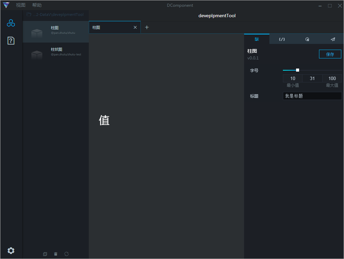Switch to the interaction cursor panel tab
Screen dimensions: 344x259
(x=307, y=39)
